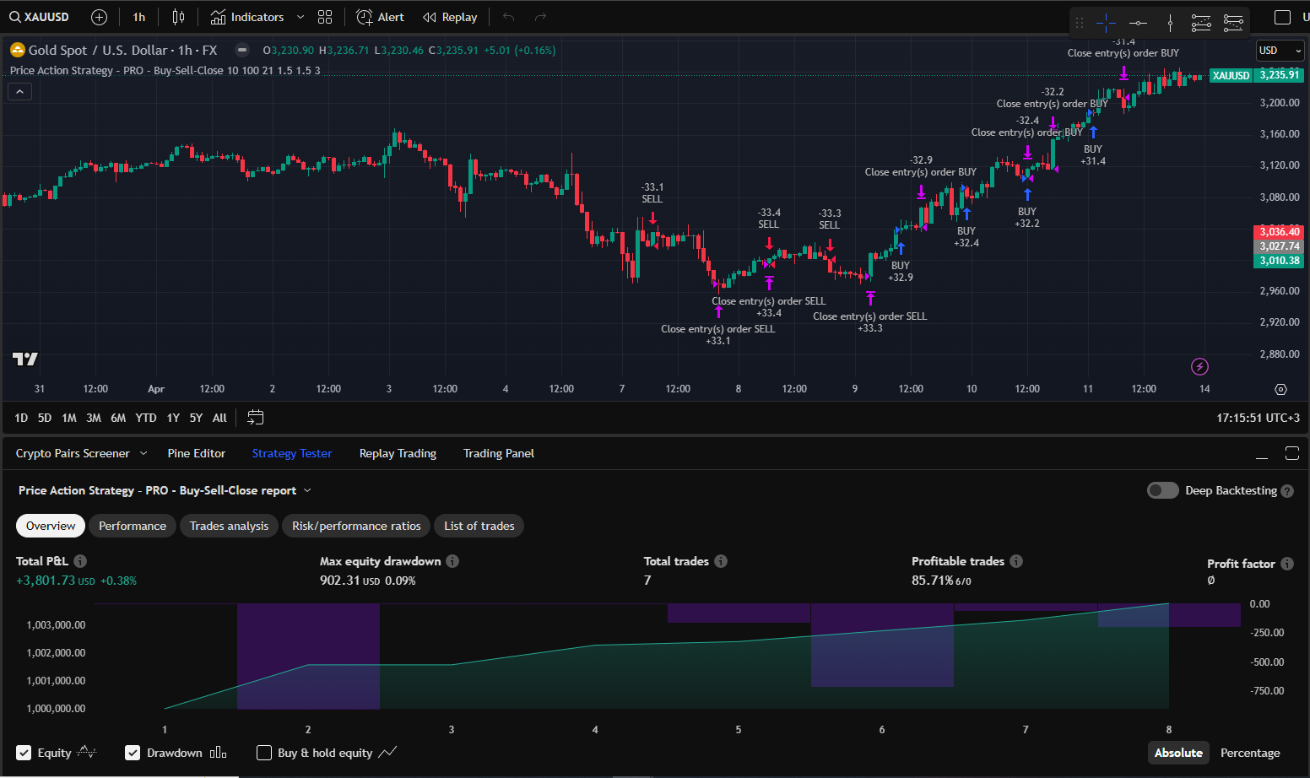Open candle style picker icon
This screenshot has height=778, width=1310.
pyautogui.click(x=178, y=16)
